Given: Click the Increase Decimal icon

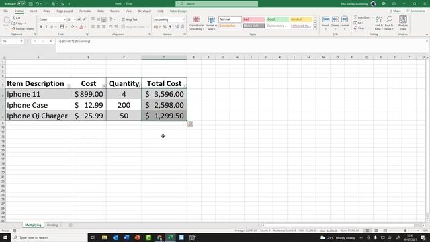Looking at the screenshot, I should point(177,27).
